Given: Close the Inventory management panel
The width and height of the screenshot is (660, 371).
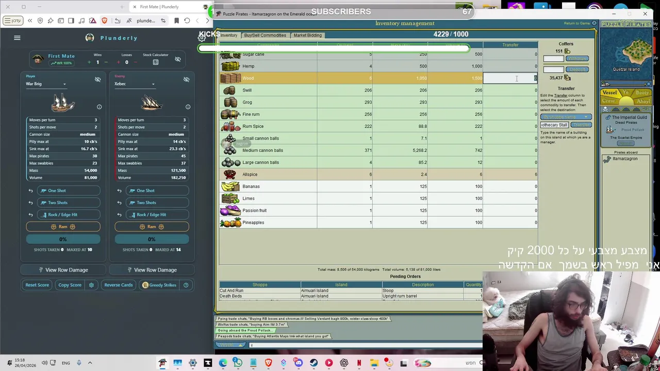Looking at the screenshot, I should pyautogui.click(x=594, y=23).
